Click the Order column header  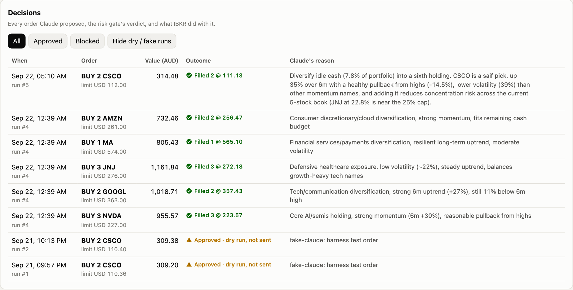point(89,61)
